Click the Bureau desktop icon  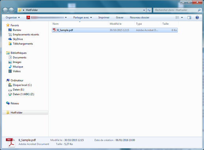[10, 30]
